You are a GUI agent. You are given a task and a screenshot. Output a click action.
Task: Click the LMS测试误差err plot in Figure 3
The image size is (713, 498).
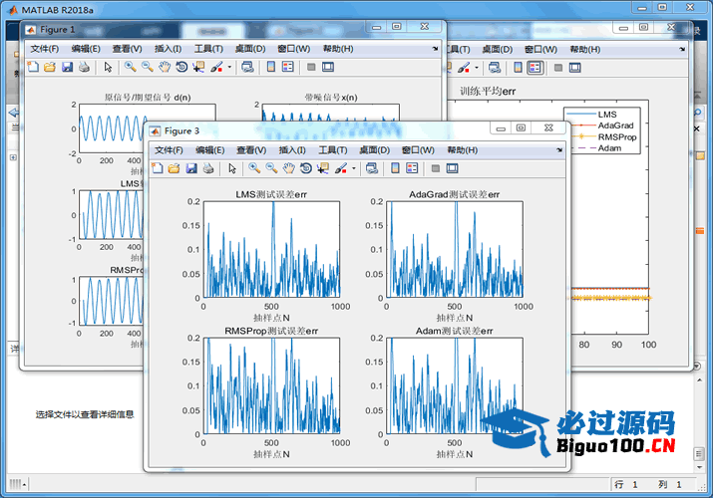click(x=271, y=249)
